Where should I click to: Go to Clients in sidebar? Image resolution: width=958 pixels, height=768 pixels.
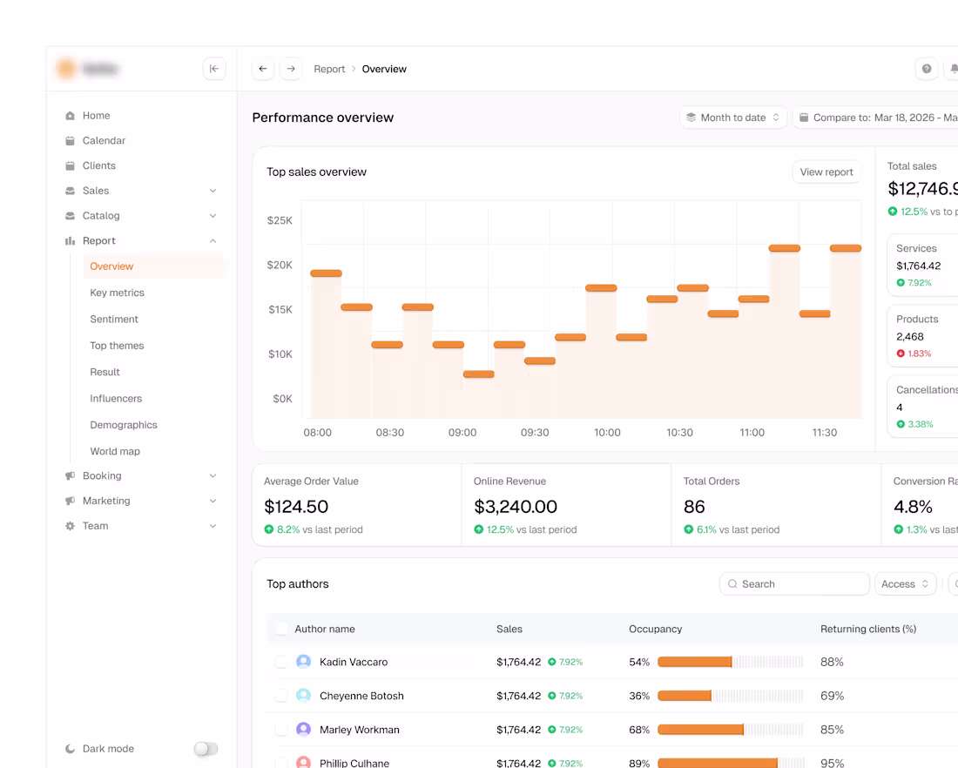coord(99,165)
